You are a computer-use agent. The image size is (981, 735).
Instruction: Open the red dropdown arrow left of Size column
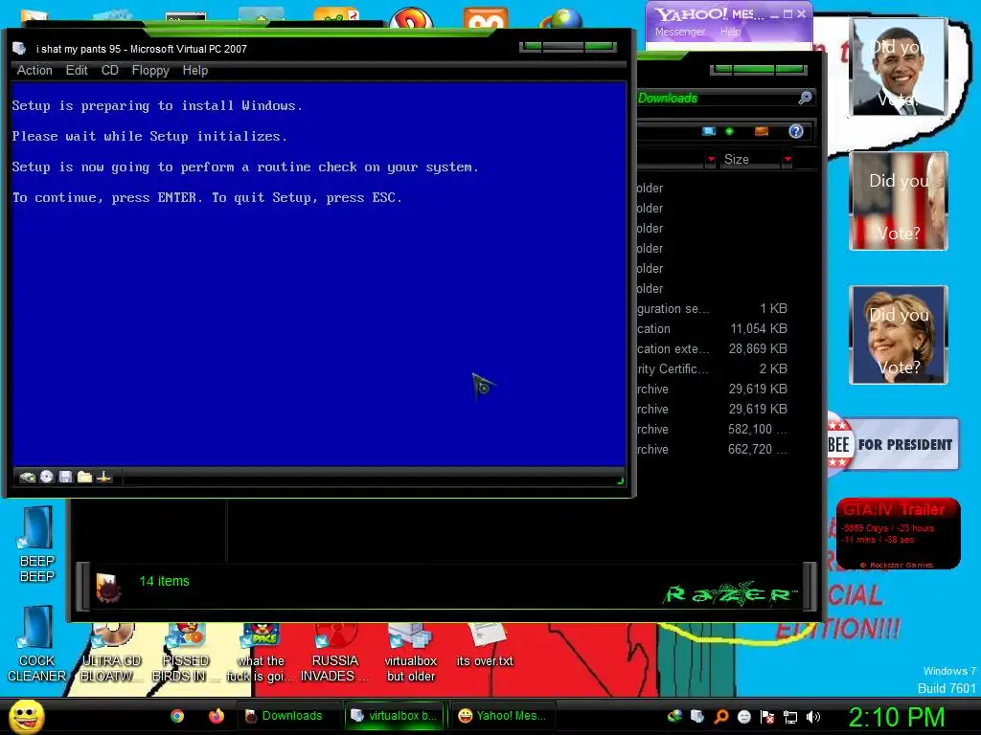[711, 160]
